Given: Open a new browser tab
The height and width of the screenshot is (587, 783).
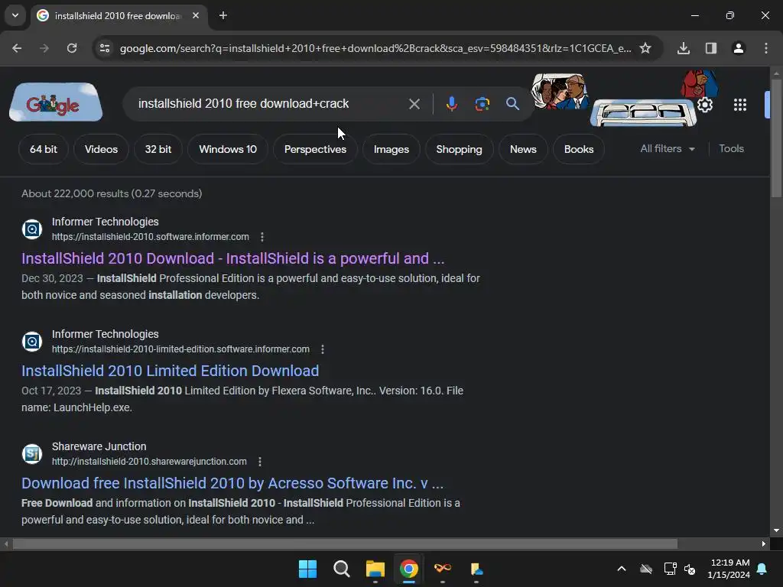Looking at the screenshot, I should (x=223, y=15).
